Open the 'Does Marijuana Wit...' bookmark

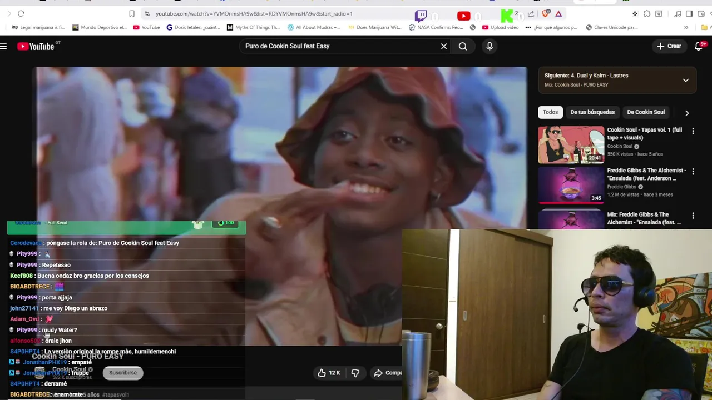coord(374,27)
